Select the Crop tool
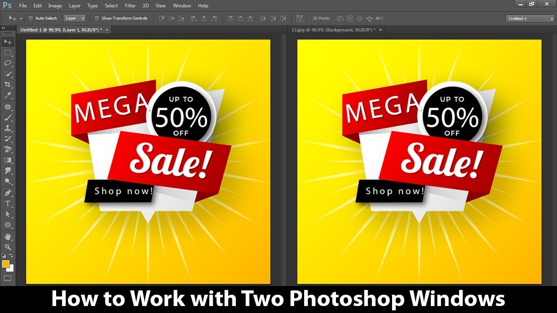Image resolution: width=557 pixels, height=313 pixels. [8, 84]
